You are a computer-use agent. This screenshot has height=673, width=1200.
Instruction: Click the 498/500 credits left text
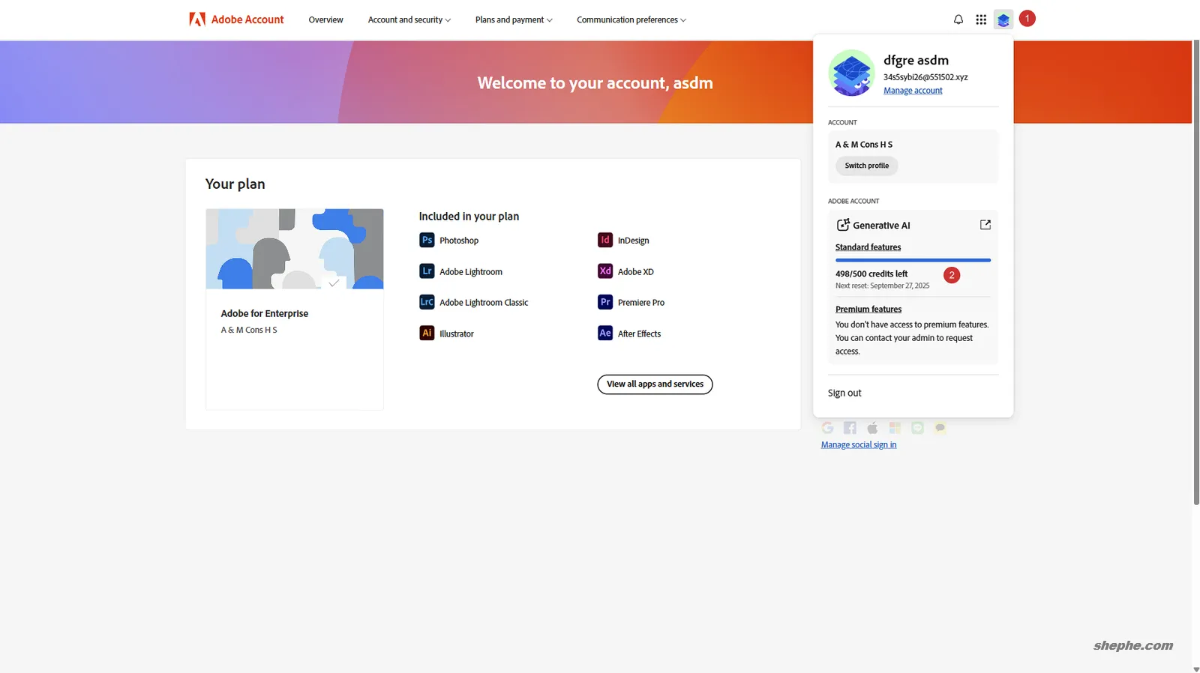tap(871, 274)
